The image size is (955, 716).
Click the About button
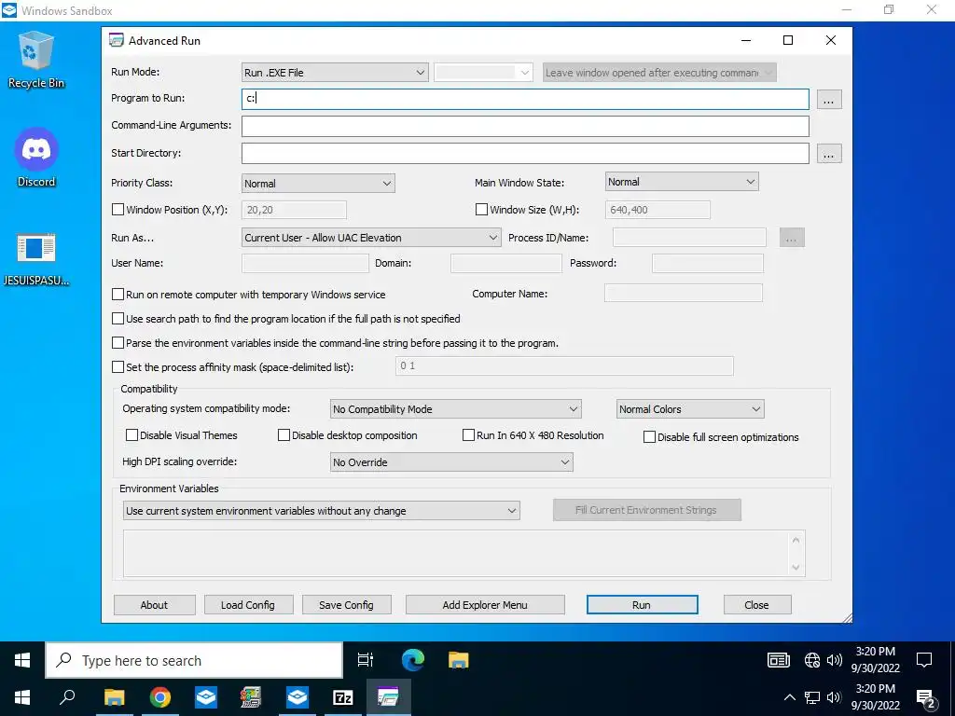point(154,604)
